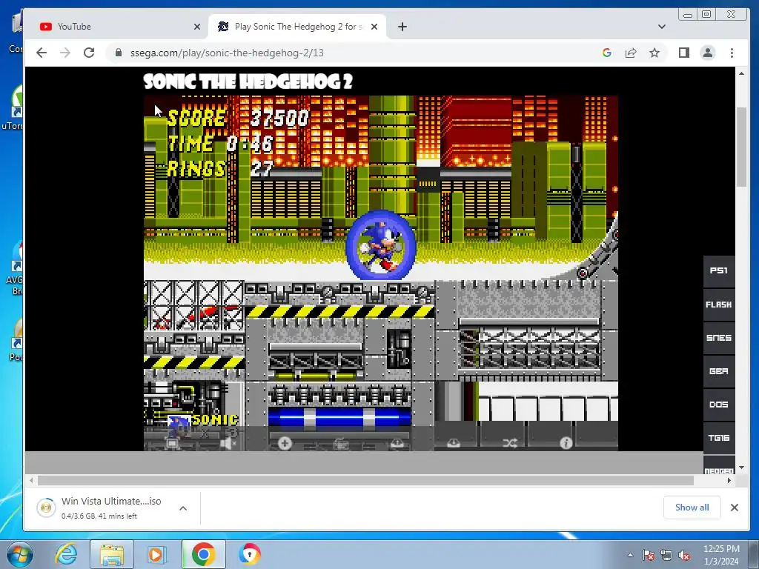Viewport: 759px width, 569px height.
Task: Expand the tab search dropdown arrow
Action: coord(662,27)
